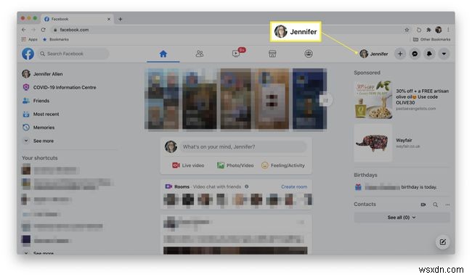Open Memories in sidebar
Image resolution: width=472 pixels, height=277 pixels.
tap(38, 128)
